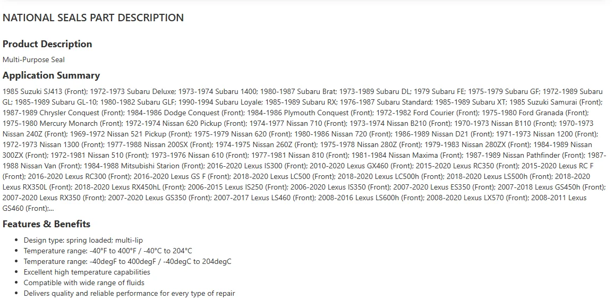Click the Features & Benefits heading
614x308 pixels.
click(47, 224)
